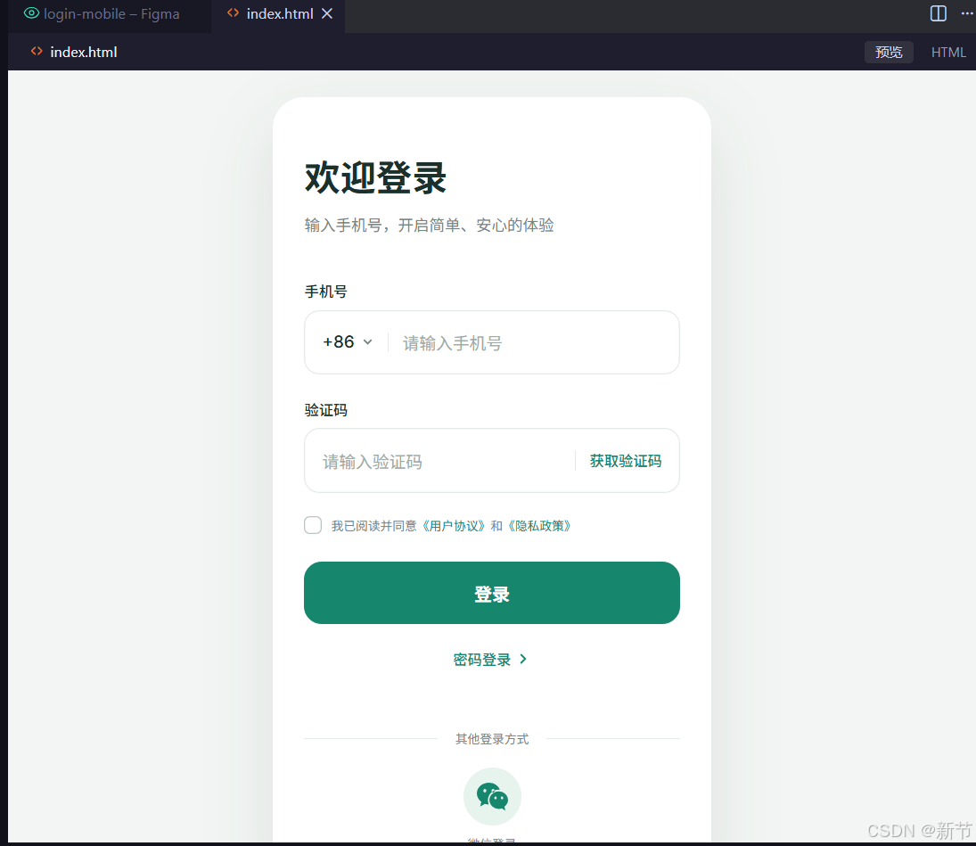The width and height of the screenshot is (976, 846).
Task: Open the +86 country code dropdown
Action: [x=348, y=341]
